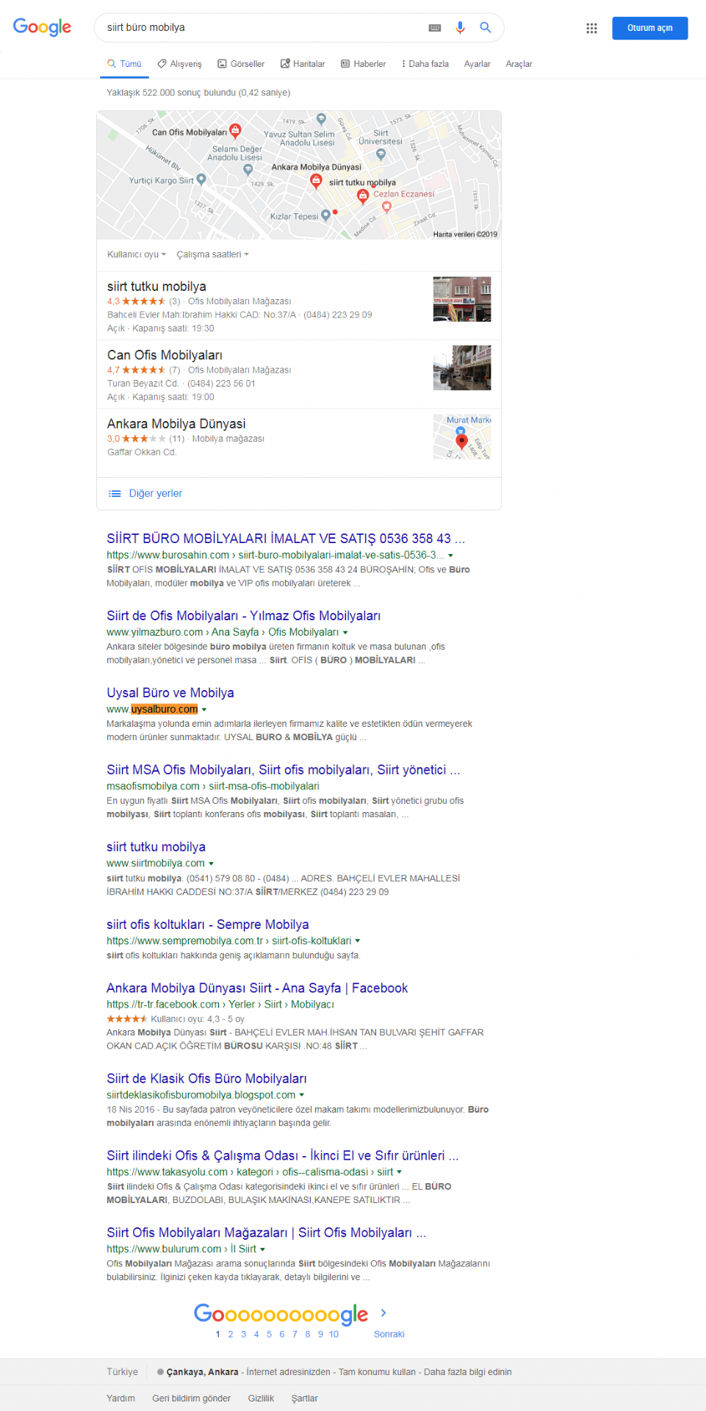Open the Daha fazla menu

pyautogui.click(x=425, y=64)
